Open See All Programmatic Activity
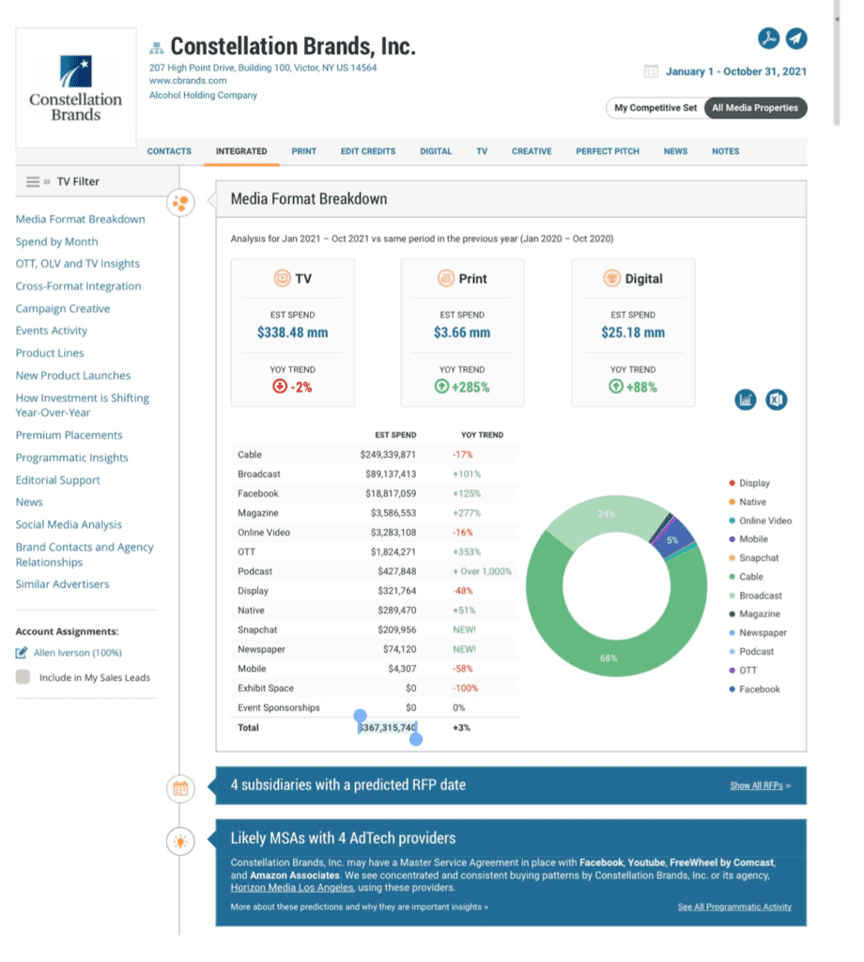Image resolution: width=864 pixels, height=962 pixels. pyautogui.click(x=733, y=908)
